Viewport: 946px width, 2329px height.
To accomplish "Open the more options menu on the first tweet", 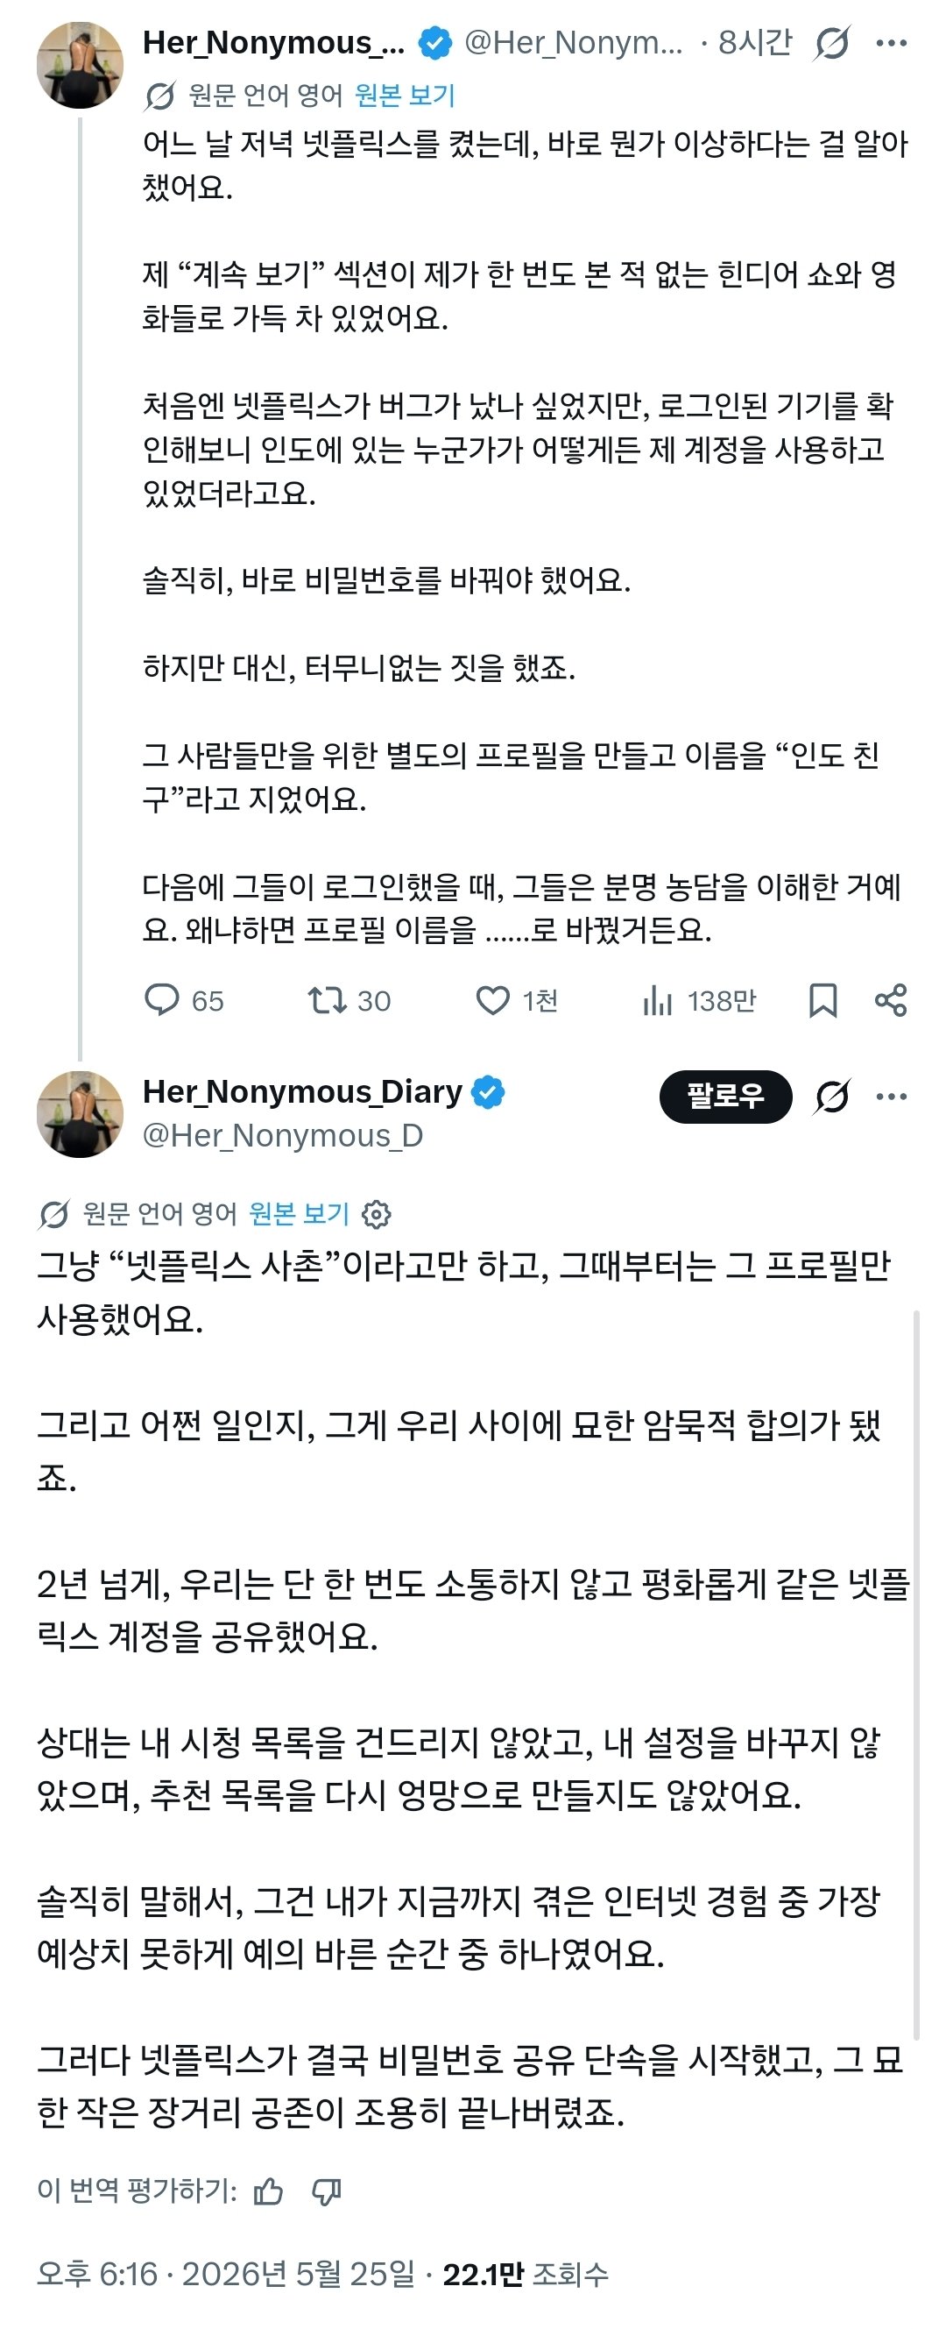I will 892,42.
